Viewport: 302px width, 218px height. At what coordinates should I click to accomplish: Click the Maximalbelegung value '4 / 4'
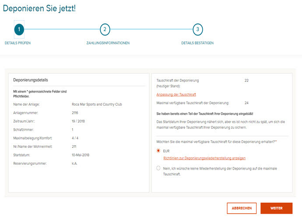pos(75,138)
